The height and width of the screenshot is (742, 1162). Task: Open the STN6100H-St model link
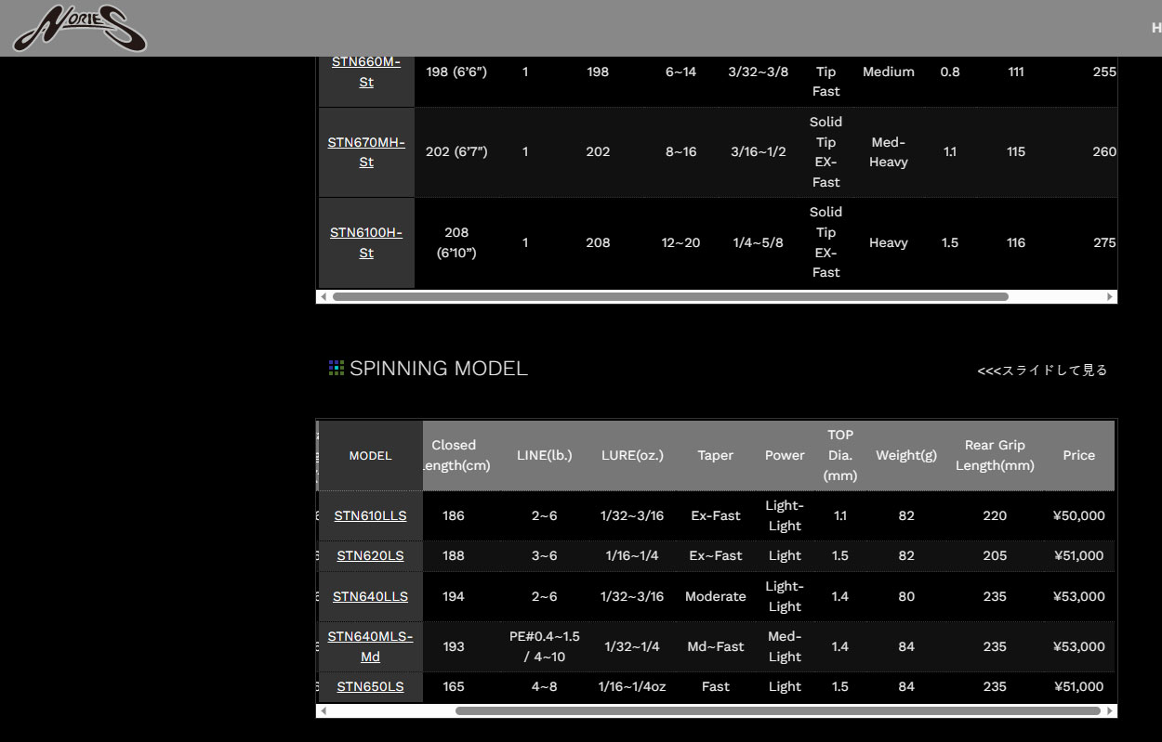366,242
